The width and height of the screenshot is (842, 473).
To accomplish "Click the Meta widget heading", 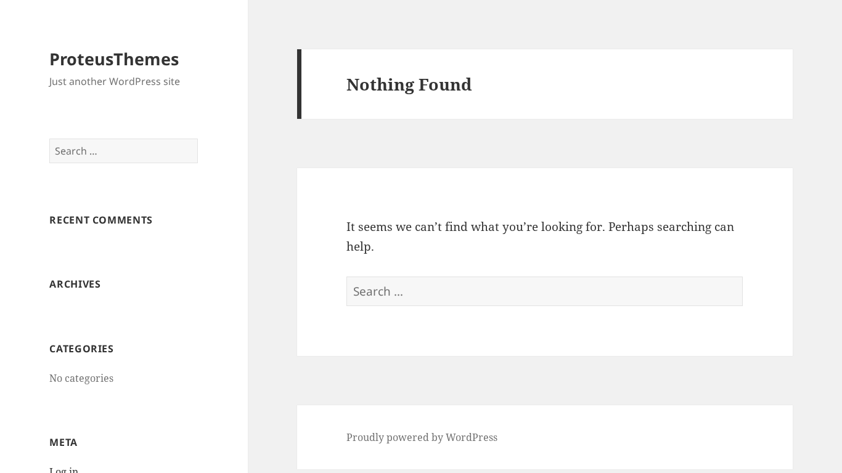I will pos(63,442).
